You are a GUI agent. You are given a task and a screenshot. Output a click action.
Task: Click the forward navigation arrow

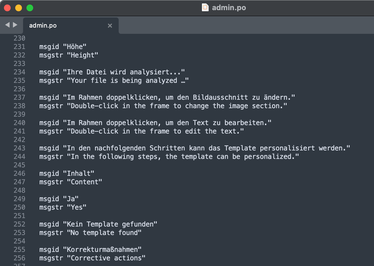click(15, 25)
